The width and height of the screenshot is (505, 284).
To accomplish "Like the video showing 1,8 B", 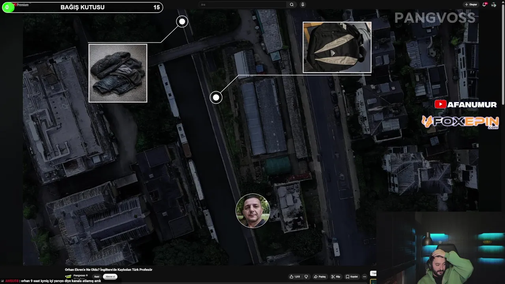I will pyautogui.click(x=295, y=277).
